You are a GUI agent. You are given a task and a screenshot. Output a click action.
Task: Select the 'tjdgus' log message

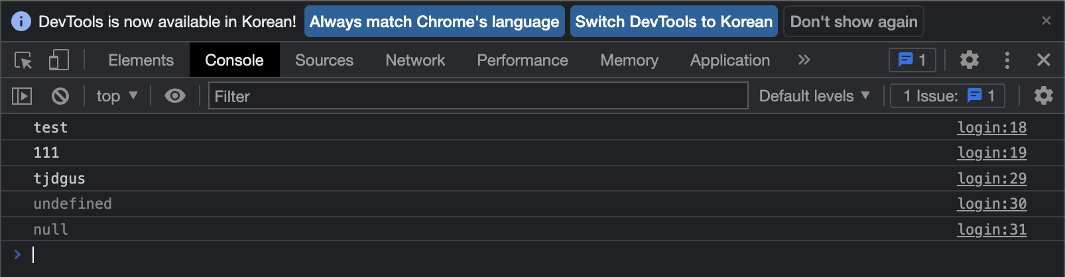[x=59, y=178]
